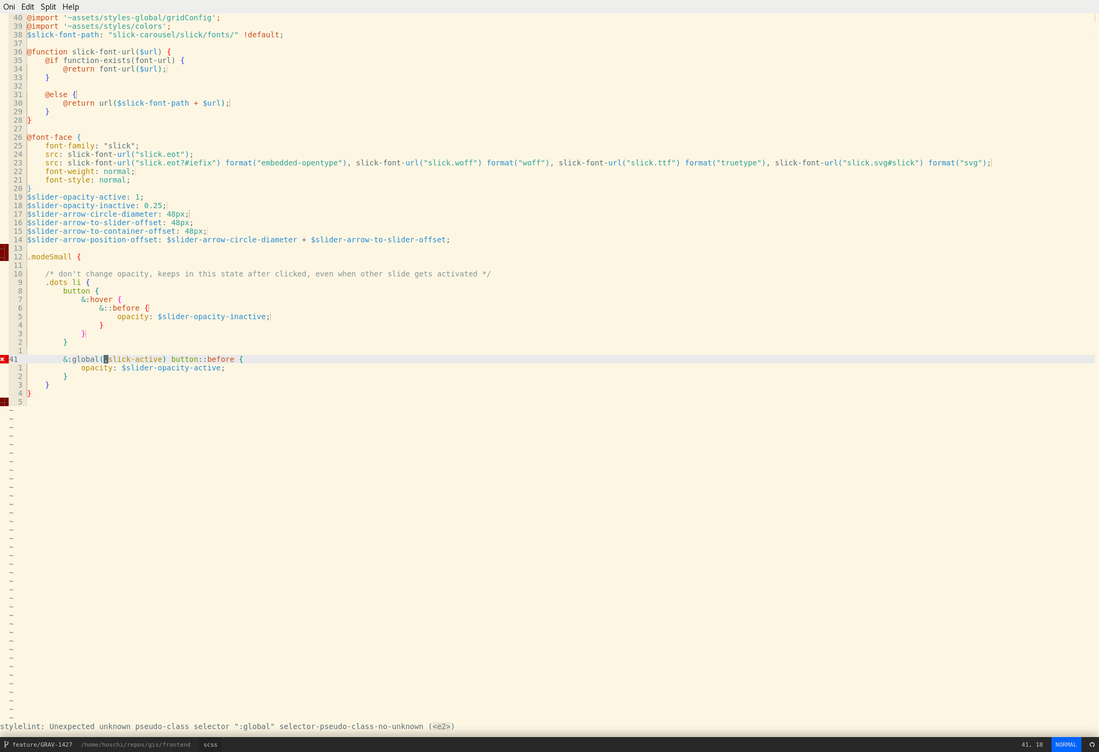Open the Oni menu
This screenshot has width=1099, height=752.
(9, 7)
